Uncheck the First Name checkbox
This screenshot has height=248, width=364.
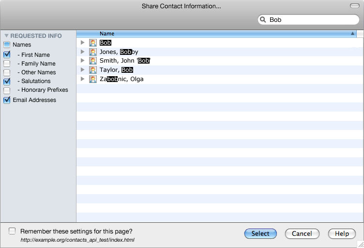(7, 54)
